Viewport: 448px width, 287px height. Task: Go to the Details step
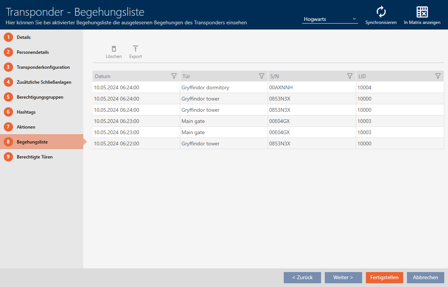(x=24, y=37)
